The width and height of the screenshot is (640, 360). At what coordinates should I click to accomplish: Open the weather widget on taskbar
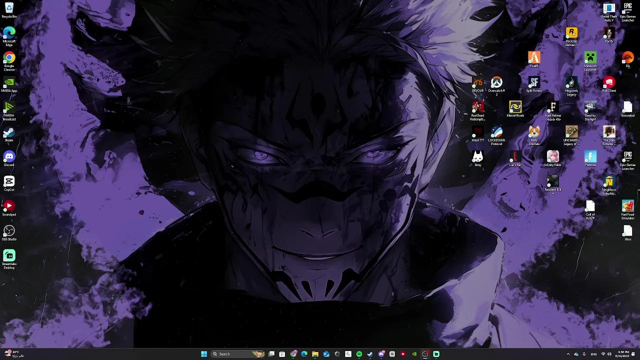coord(15,354)
